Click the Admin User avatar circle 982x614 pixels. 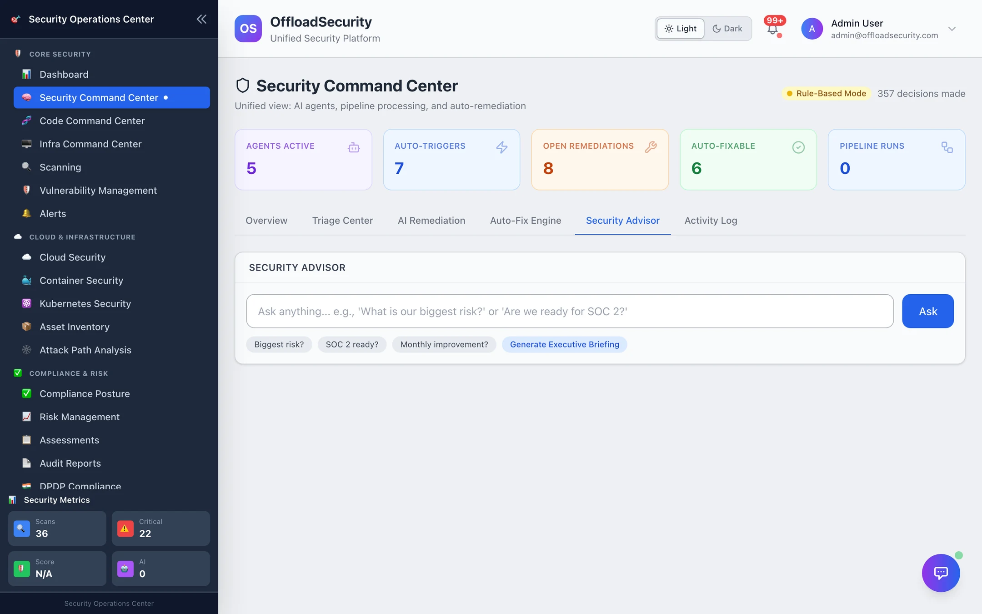(812, 29)
